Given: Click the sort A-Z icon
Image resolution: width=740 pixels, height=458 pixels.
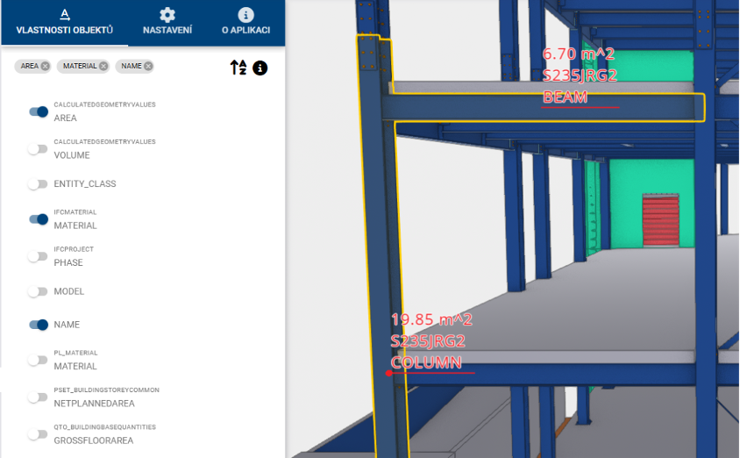Looking at the screenshot, I should click(x=238, y=68).
